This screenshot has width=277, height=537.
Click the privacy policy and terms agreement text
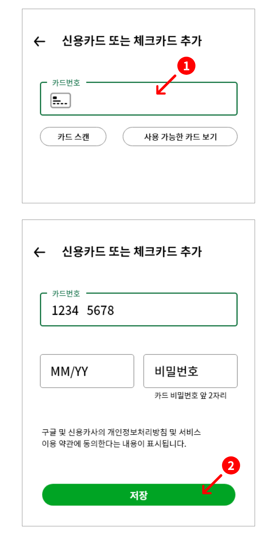coord(121,438)
